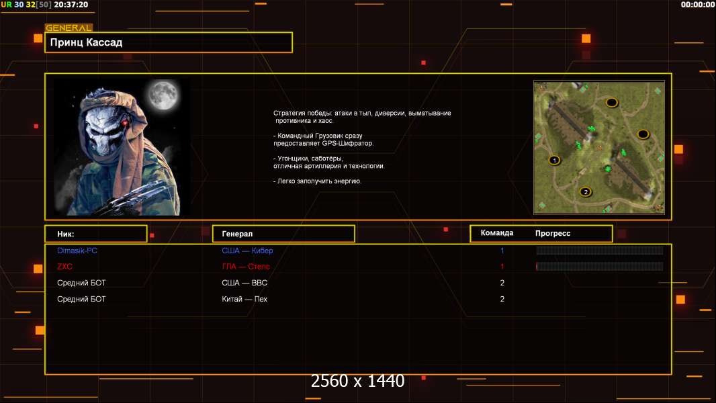Click start position 2 marker on minimap
Viewport: 716px width, 403px height.
pyautogui.click(x=586, y=191)
